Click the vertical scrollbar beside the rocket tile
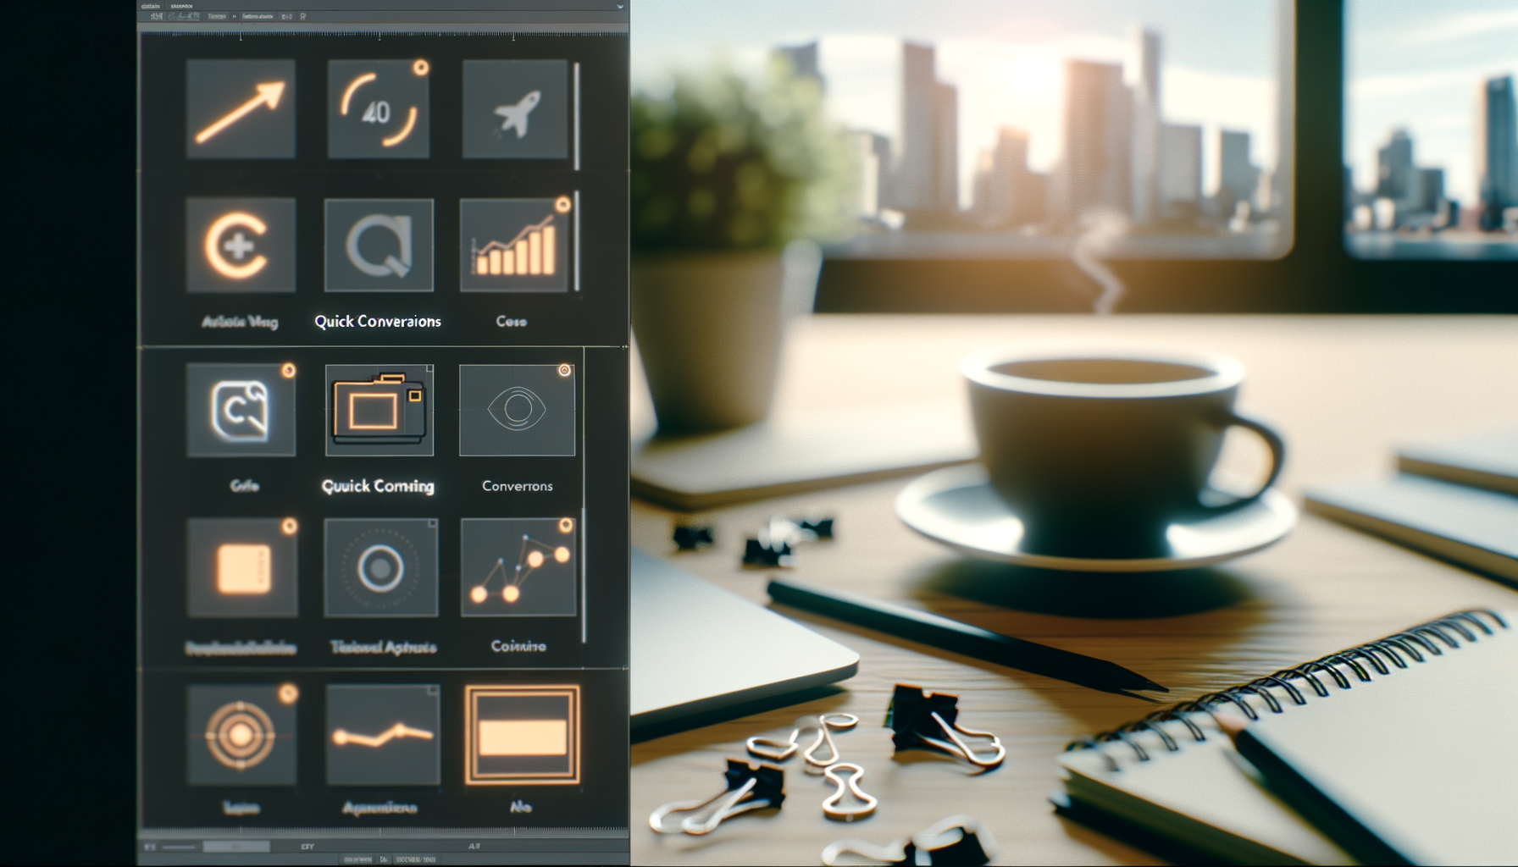The width and height of the screenshot is (1518, 867). (x=577, y=117)
